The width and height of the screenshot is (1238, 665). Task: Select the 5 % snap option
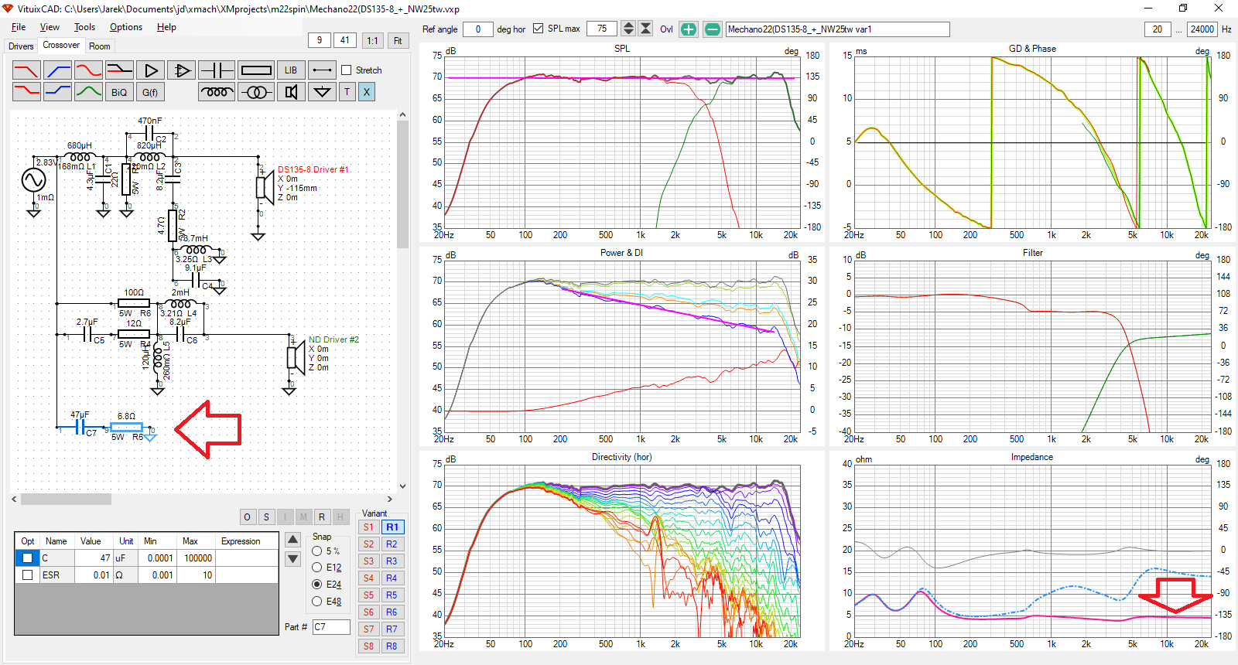click(317, 551)
